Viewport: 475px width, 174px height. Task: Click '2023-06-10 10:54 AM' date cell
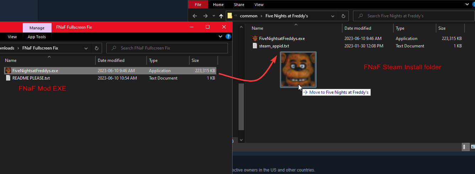[117, 78]
